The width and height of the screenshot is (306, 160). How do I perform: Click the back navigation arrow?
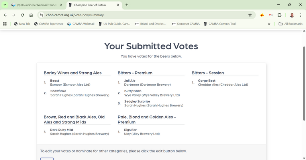(x=5, y=15)
